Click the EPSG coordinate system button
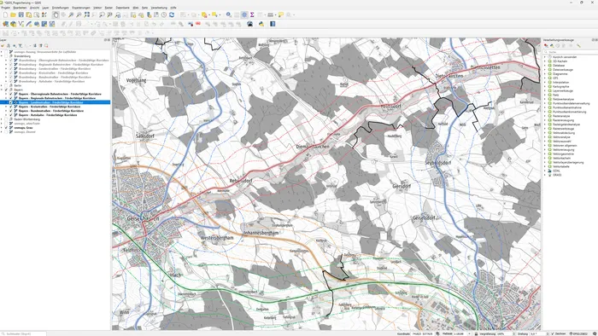The image size is (598, 336). click(578, 333)
